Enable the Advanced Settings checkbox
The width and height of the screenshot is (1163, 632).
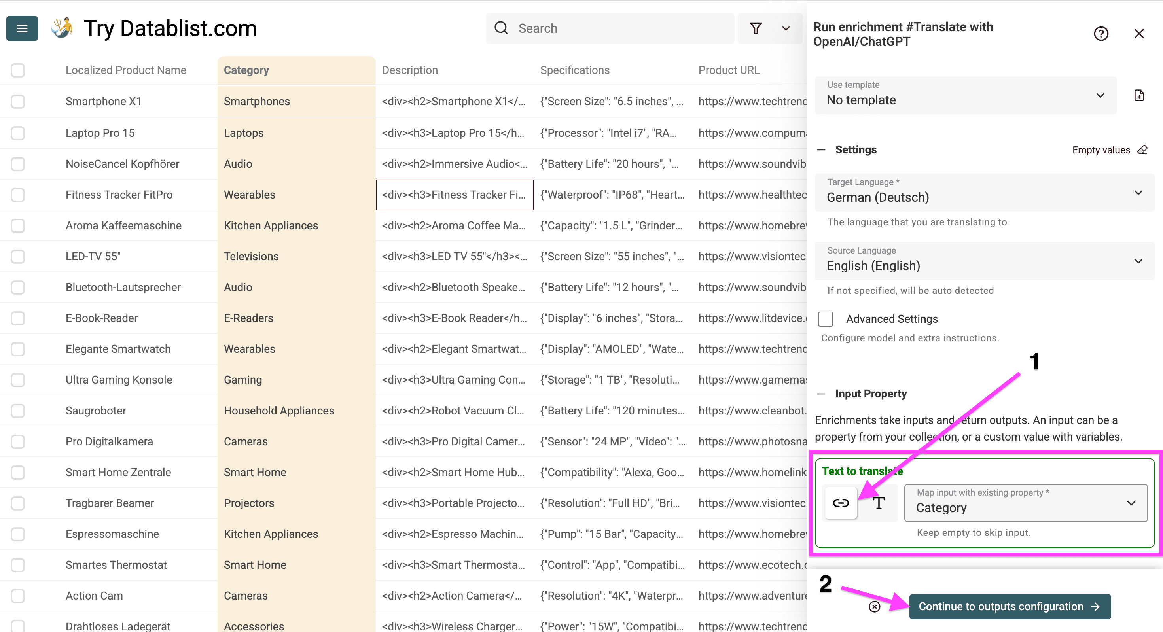click(826, 319)
